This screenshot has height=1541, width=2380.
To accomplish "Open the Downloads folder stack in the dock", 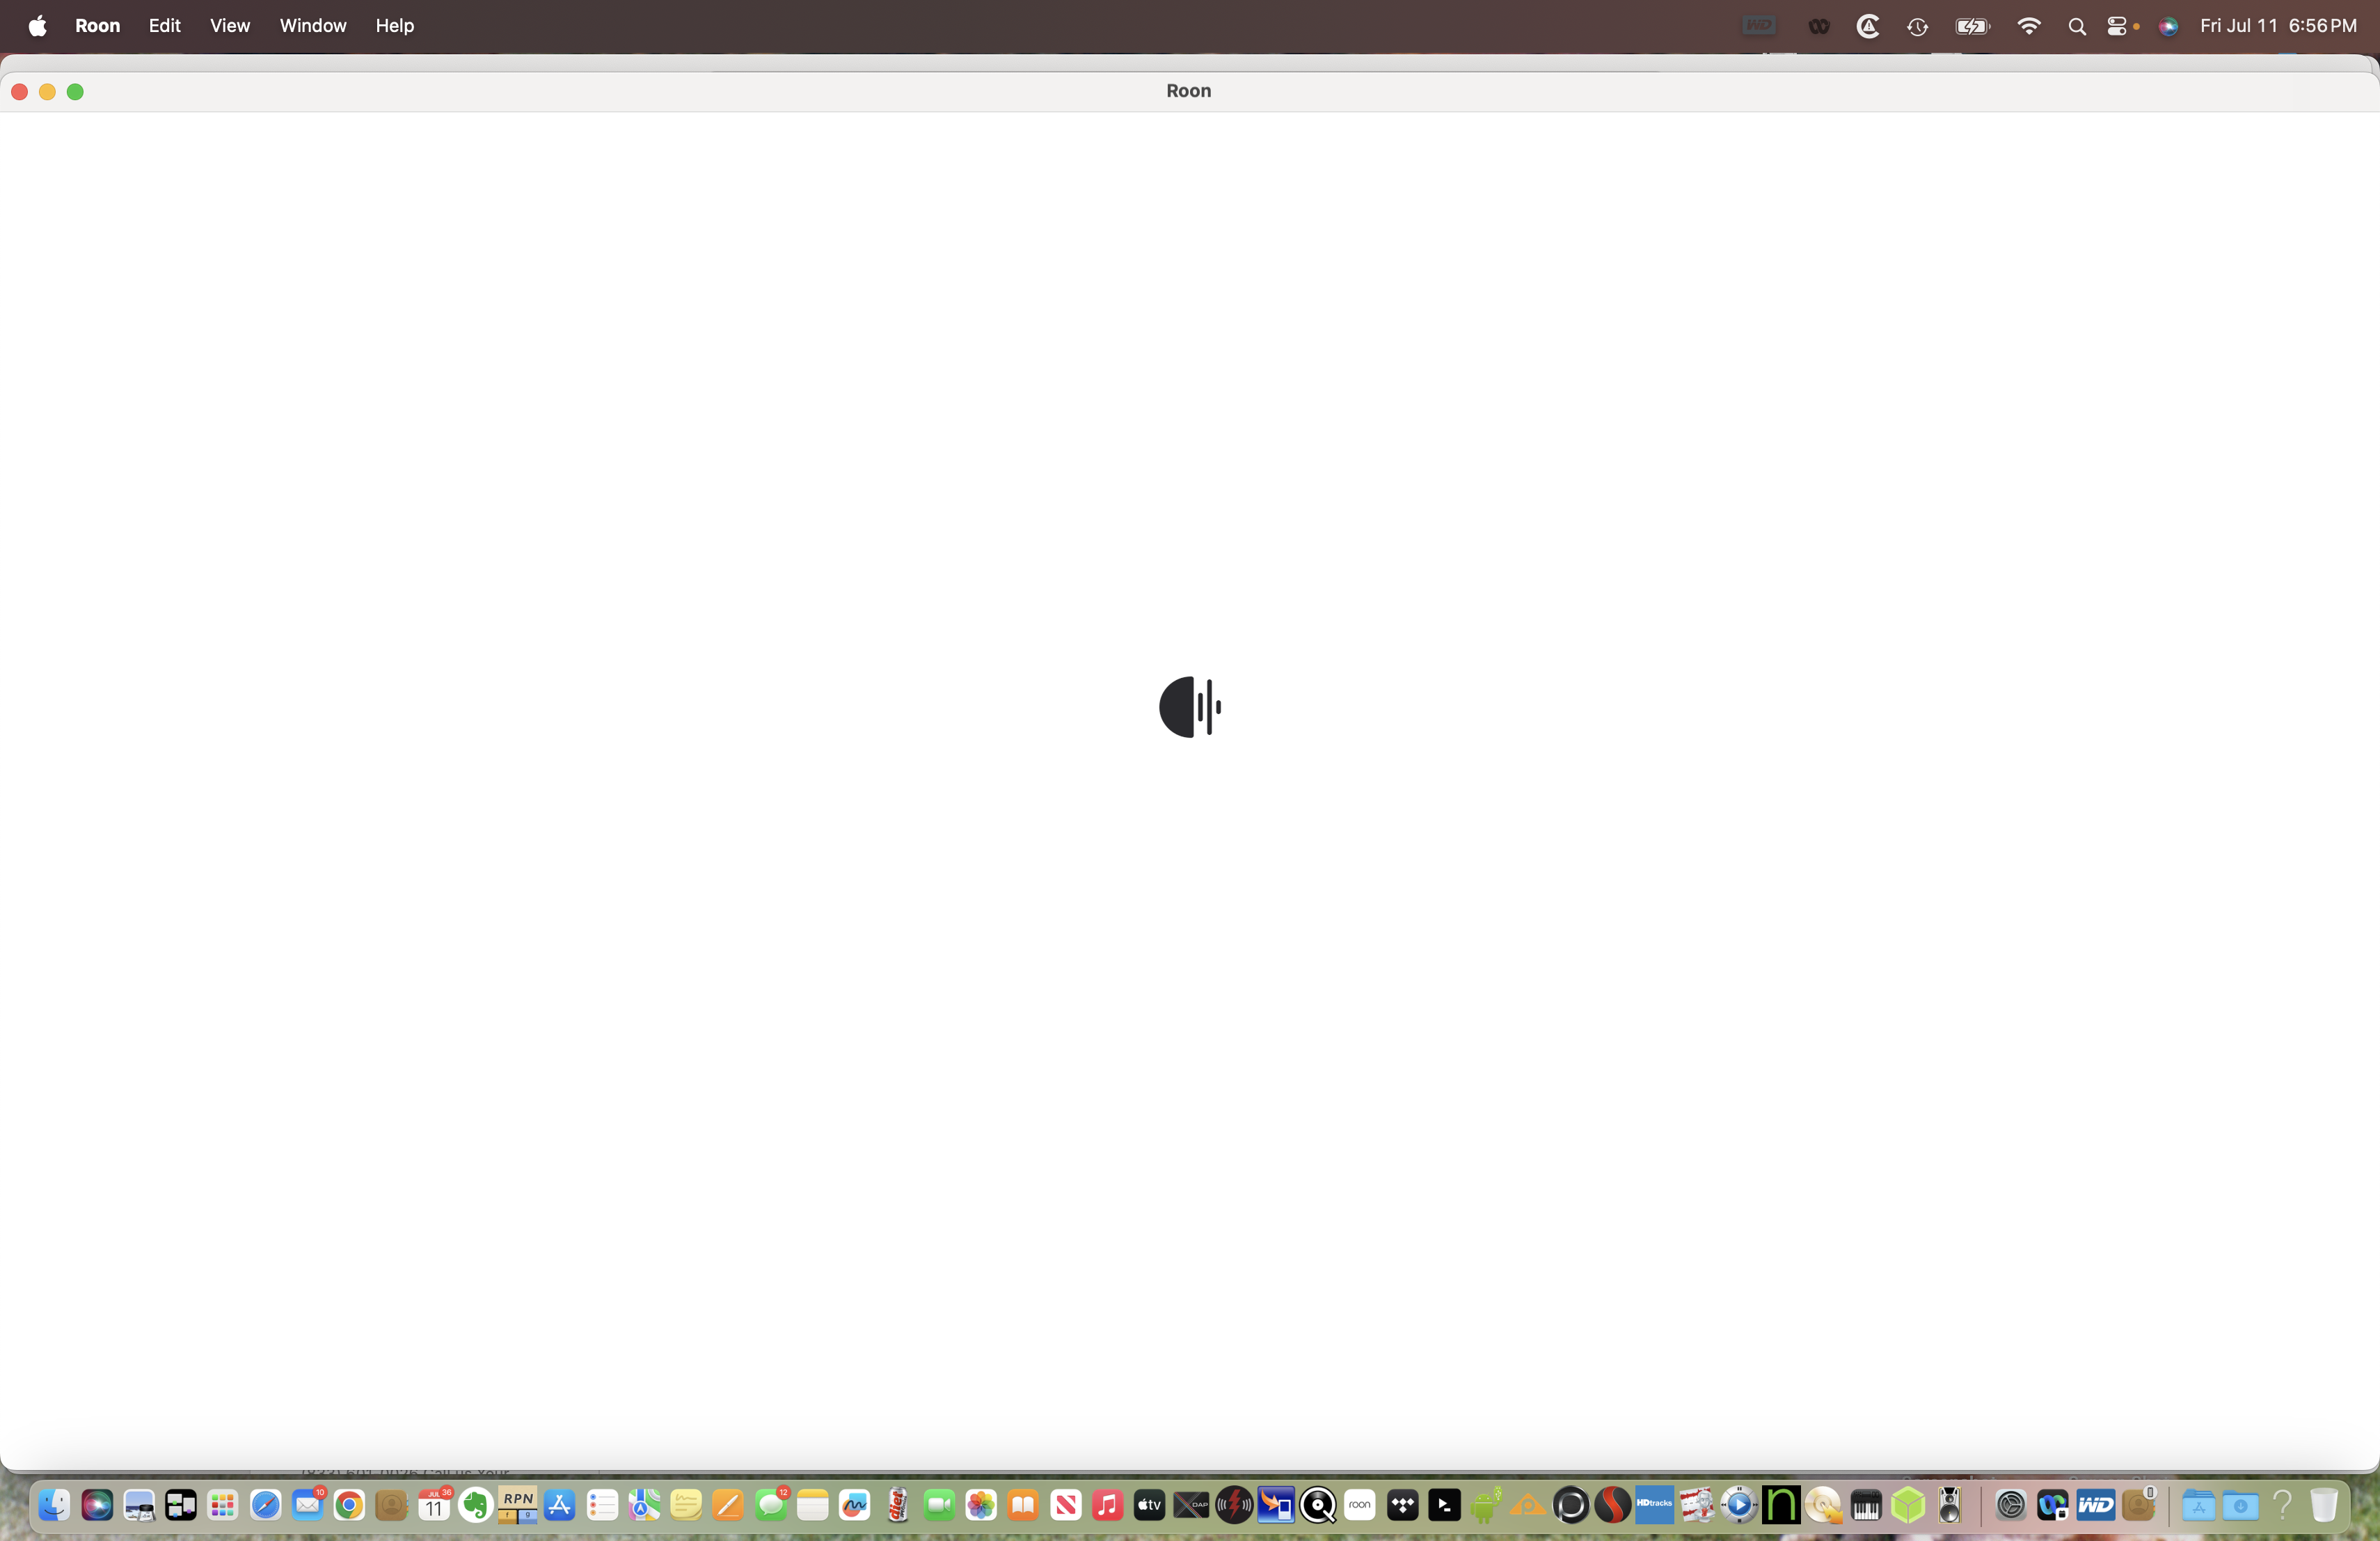I will (x=2240, y=1505).
